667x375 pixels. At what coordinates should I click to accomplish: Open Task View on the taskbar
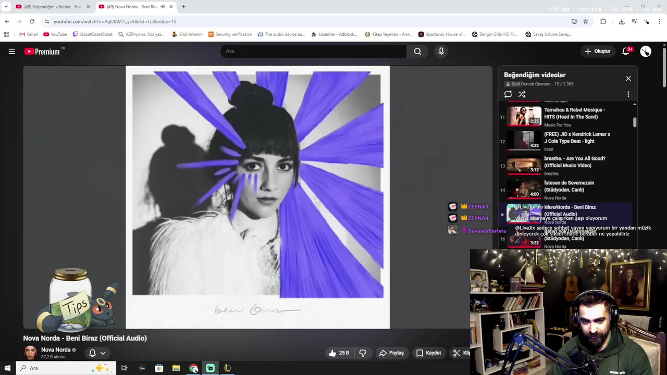(124, 368)
